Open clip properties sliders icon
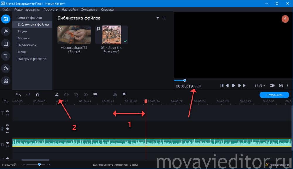The width and height of the screenshot is (293, 169). tap(95, 95)
